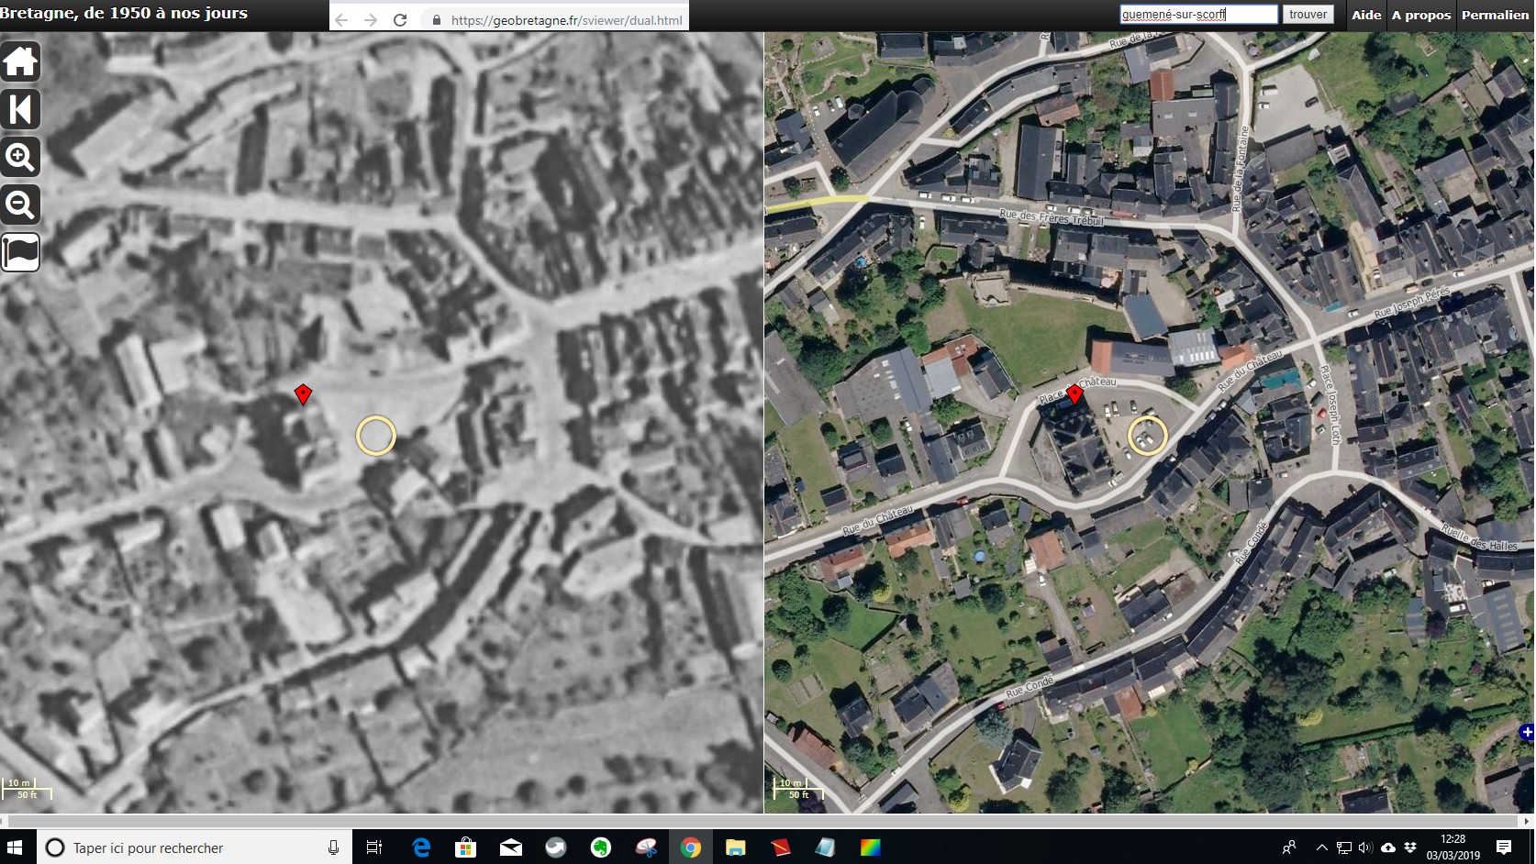Click the geobretagne.fr URL address bar
The width and height of the screenshot is (1536, 864).
click(566, 20)
